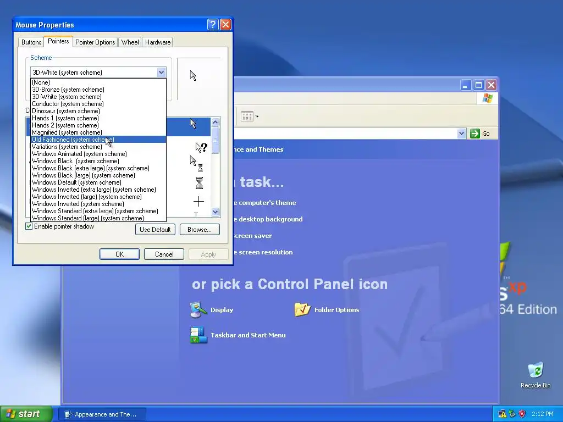Click the Use Default button
Viewport: 563px width, 422px height.
pos(155,229)
